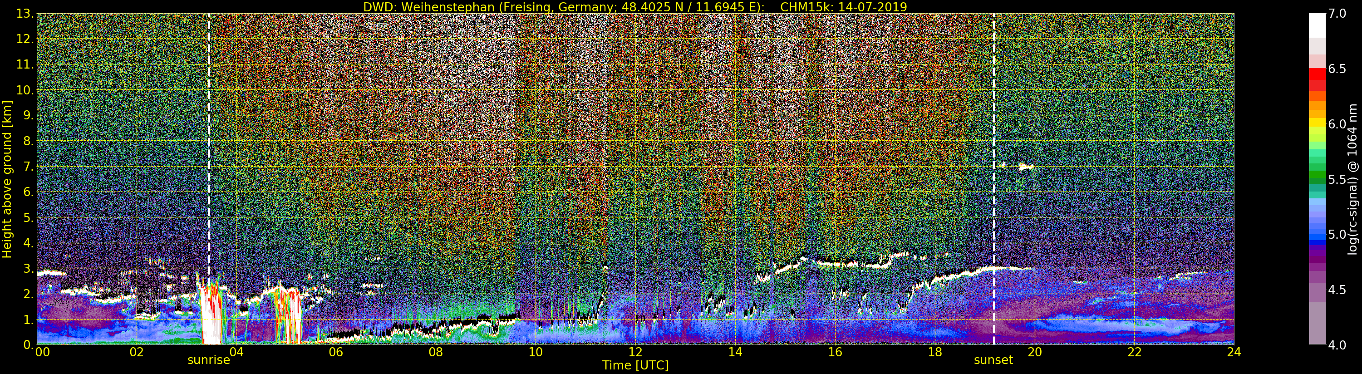Click the height axis tick "1."

(29, 320)
